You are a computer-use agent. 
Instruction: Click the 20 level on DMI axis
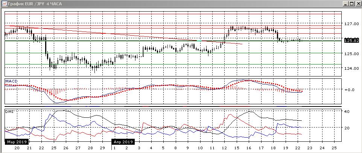[348, 128]
